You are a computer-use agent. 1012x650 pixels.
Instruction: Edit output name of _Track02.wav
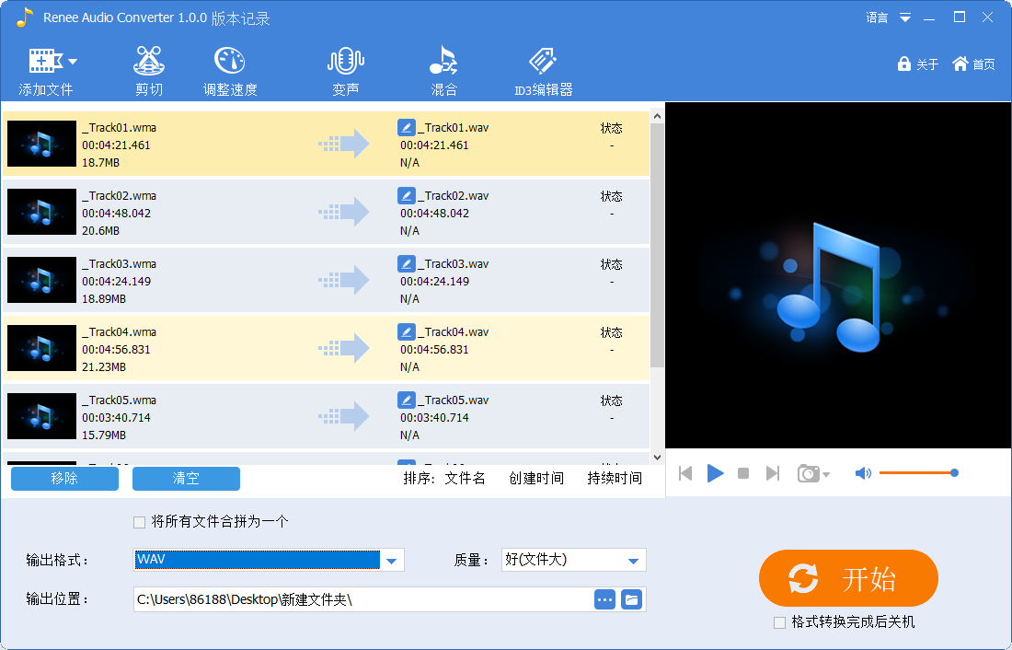[x=406, y=195]
